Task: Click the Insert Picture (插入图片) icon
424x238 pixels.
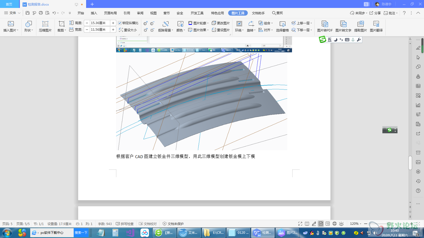Action: (x=11, y=24)
